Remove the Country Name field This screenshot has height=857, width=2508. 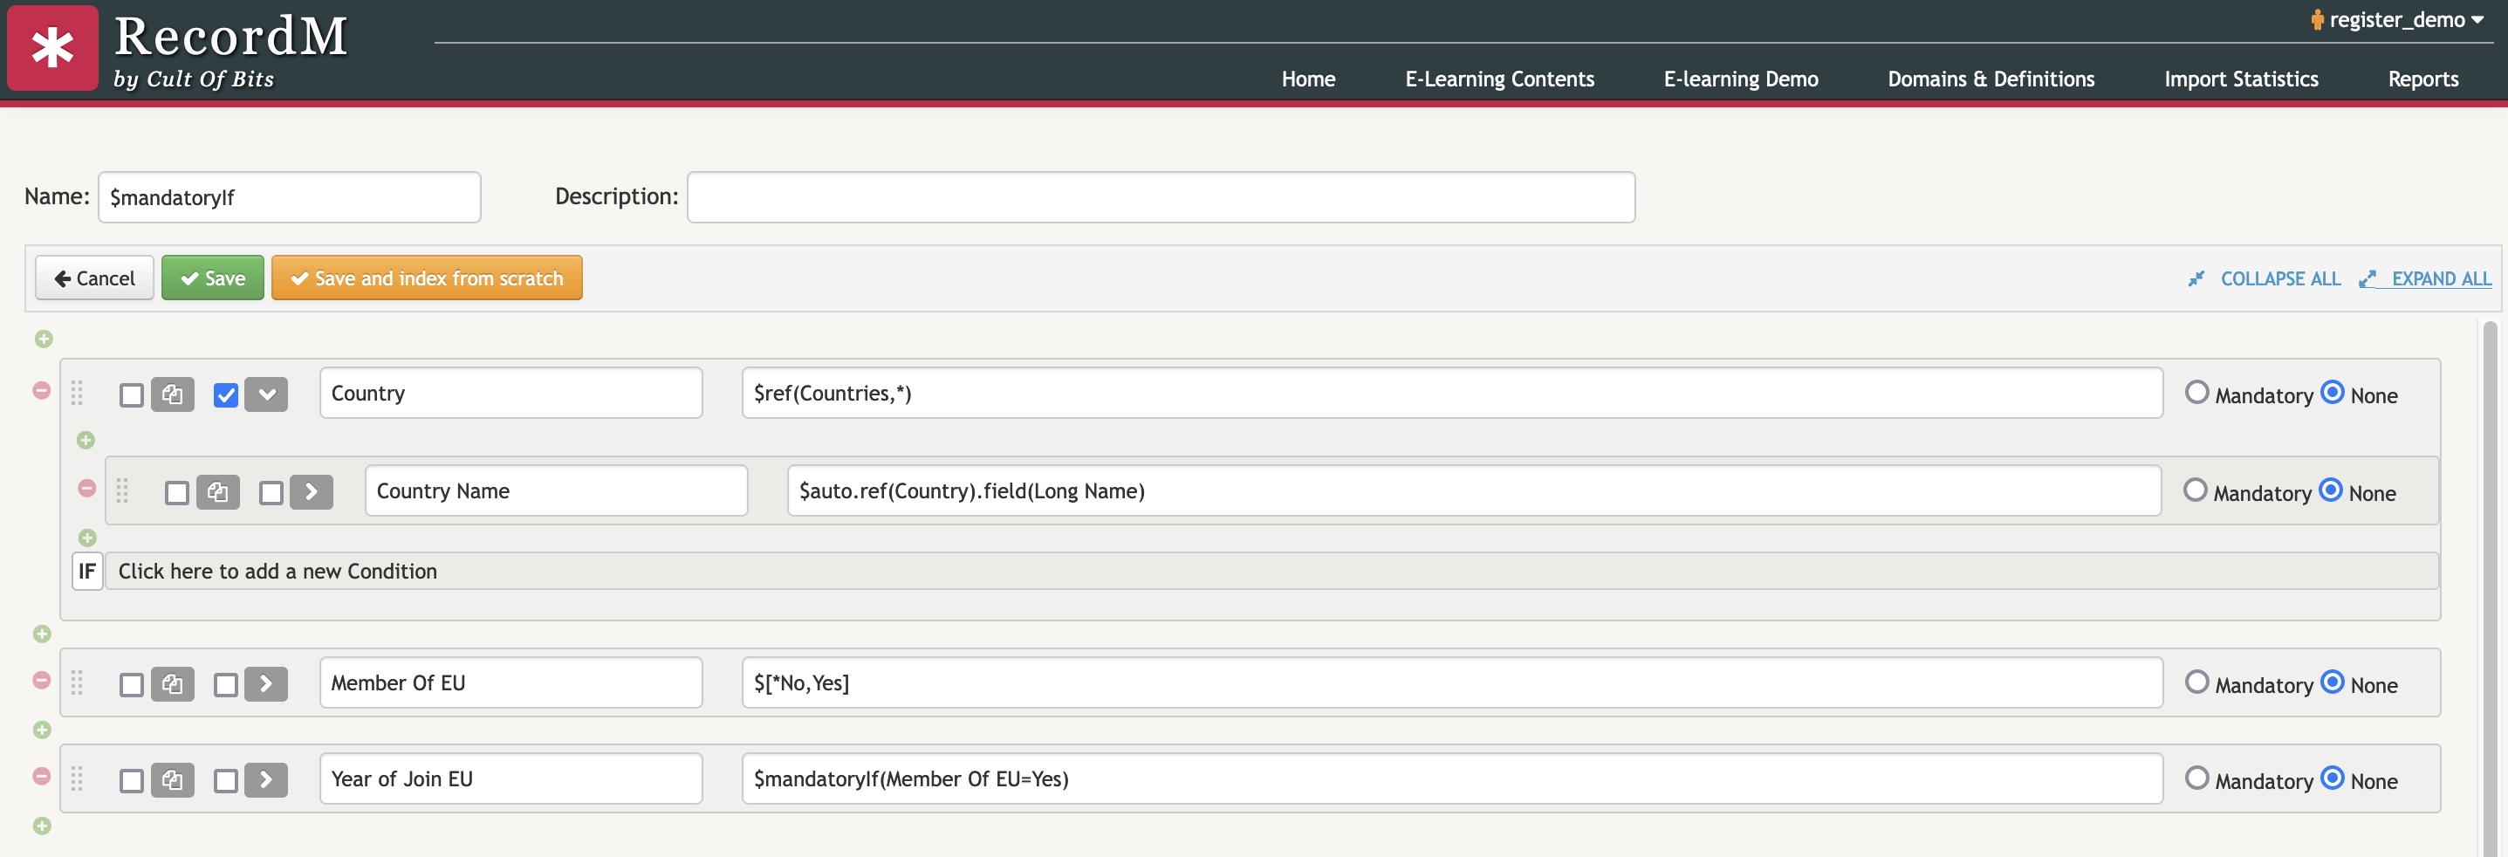pos(86,488)
